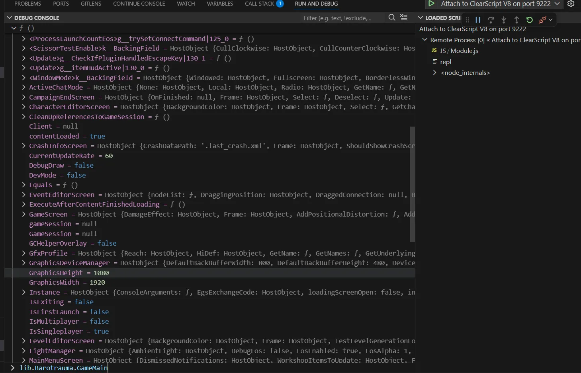Click the Step Into arrow icon

[504, 20]
